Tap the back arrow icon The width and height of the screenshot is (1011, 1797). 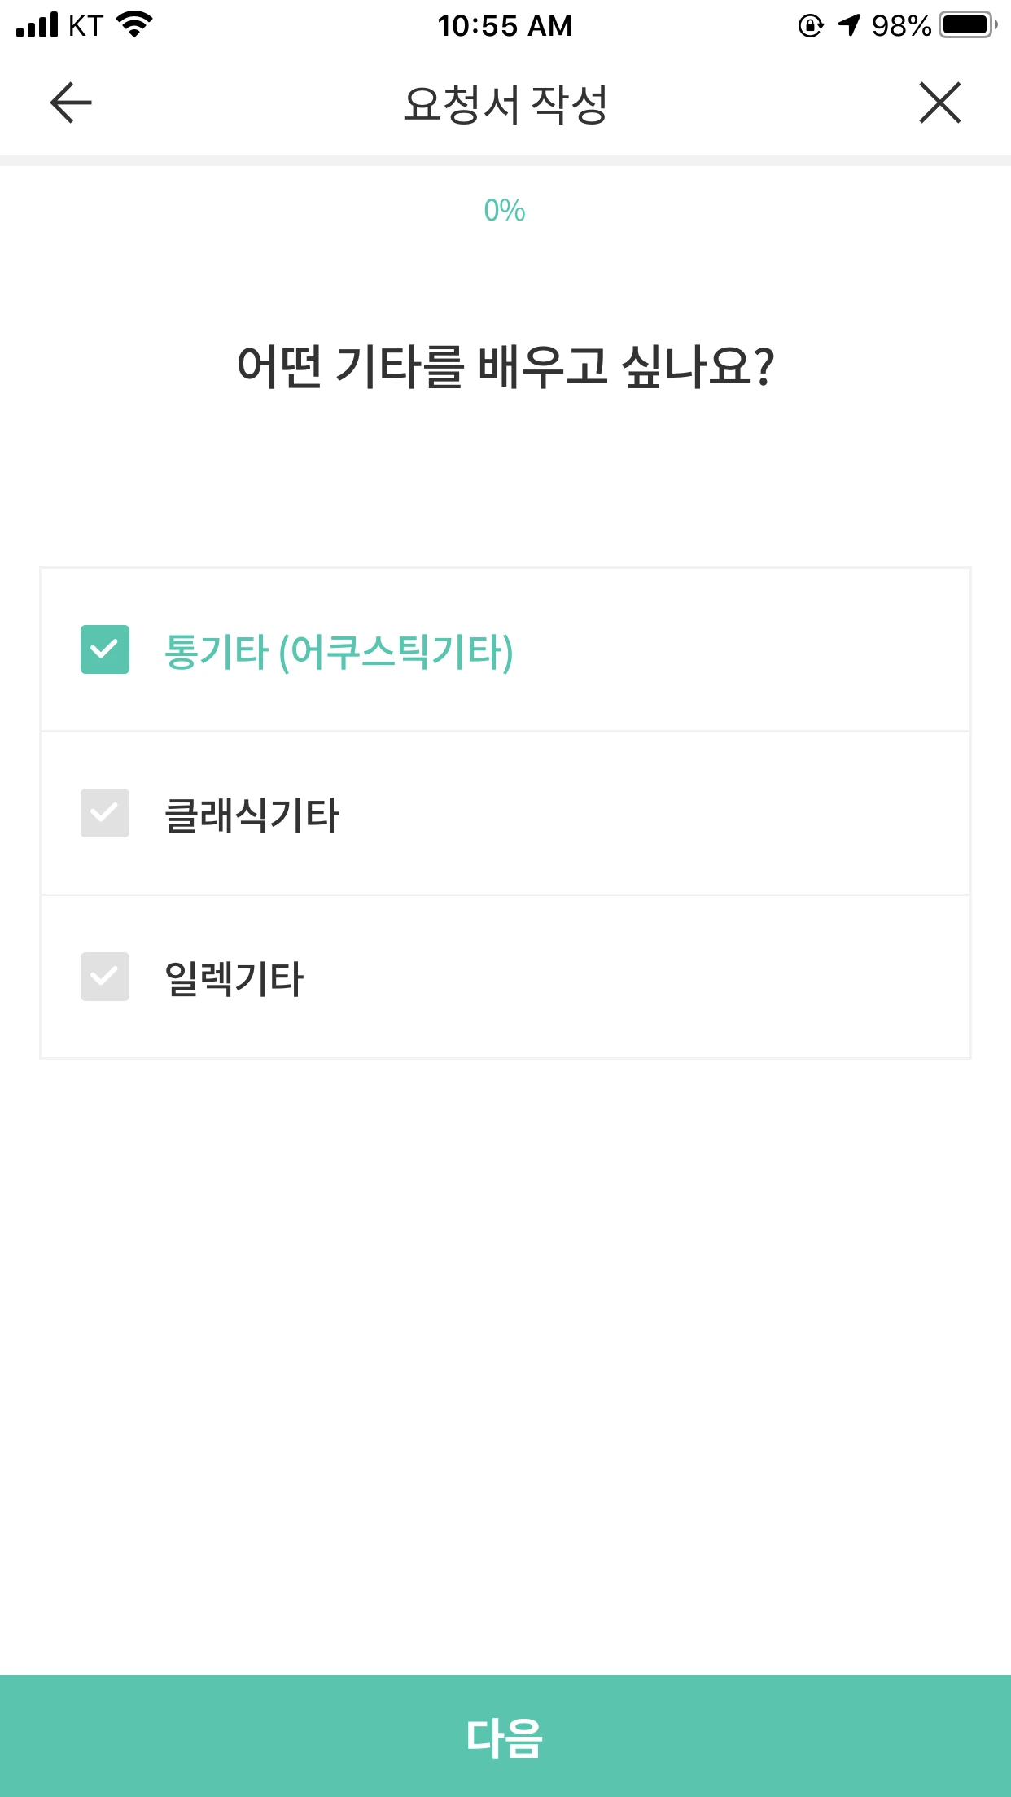click(x=71, y=103)
